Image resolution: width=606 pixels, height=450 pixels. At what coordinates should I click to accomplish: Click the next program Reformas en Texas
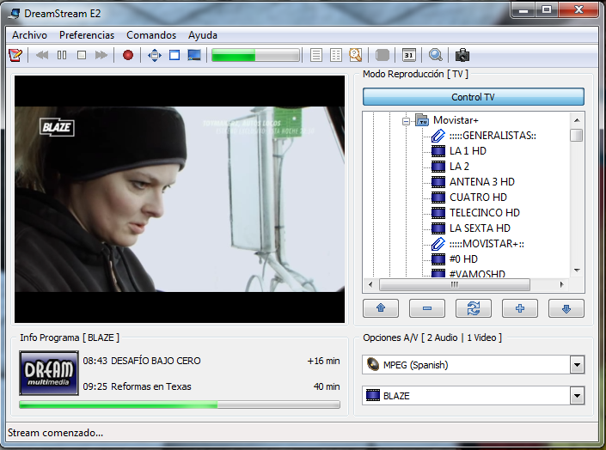(x=151, y=386)
